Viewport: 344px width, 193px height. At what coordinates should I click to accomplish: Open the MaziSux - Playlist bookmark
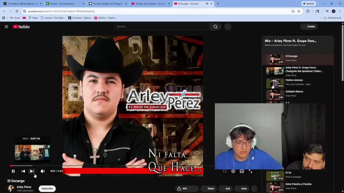[x=106, y=18]
